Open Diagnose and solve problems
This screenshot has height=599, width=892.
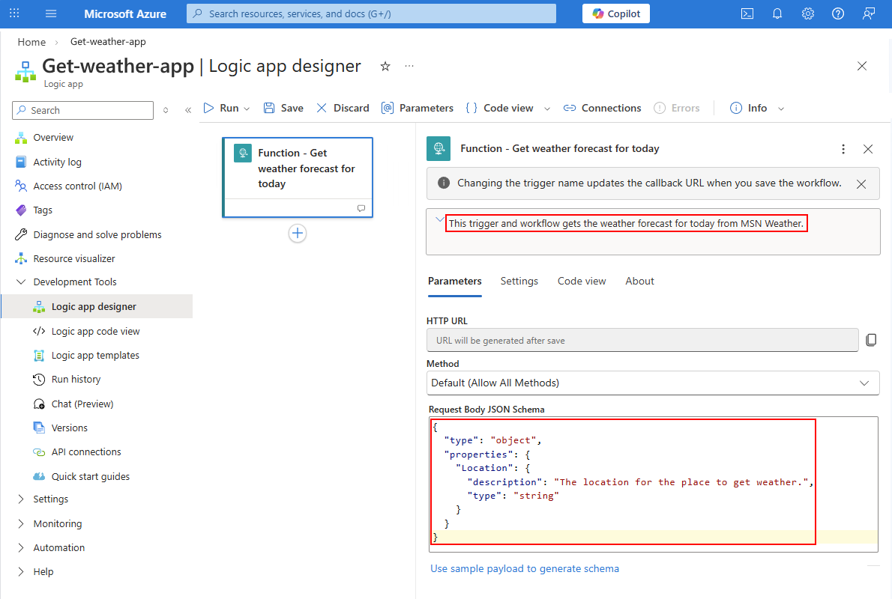click(x=97, y=234)
